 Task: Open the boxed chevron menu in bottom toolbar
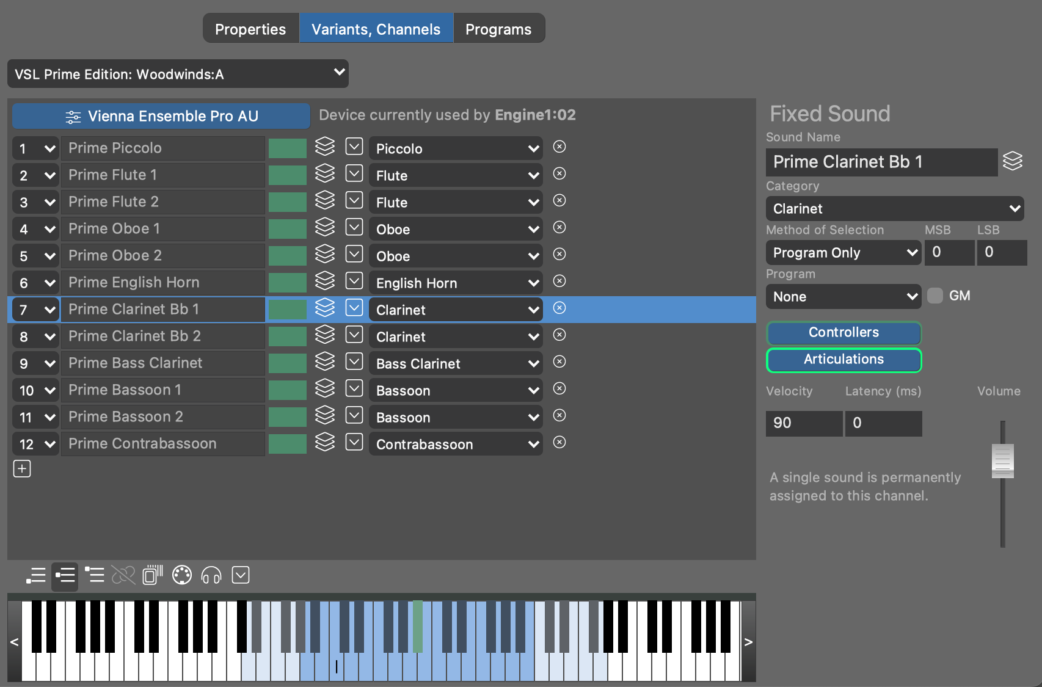(241, 575)
